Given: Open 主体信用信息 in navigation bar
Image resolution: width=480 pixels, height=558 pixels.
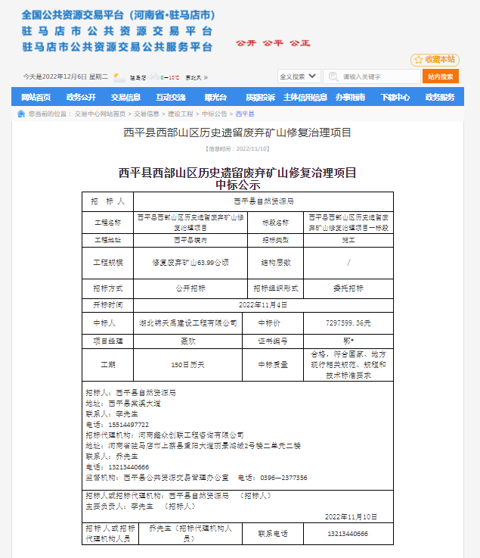Looking at the screenshot, I should (x=305, y=97).
